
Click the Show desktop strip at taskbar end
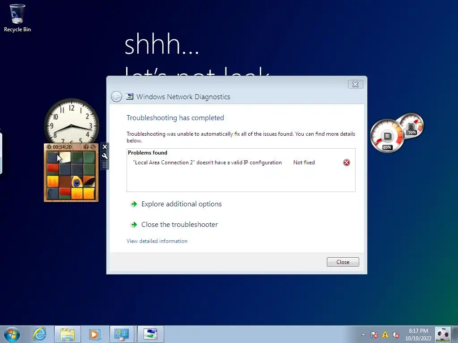pyautogui.click(x=455, y=334)
